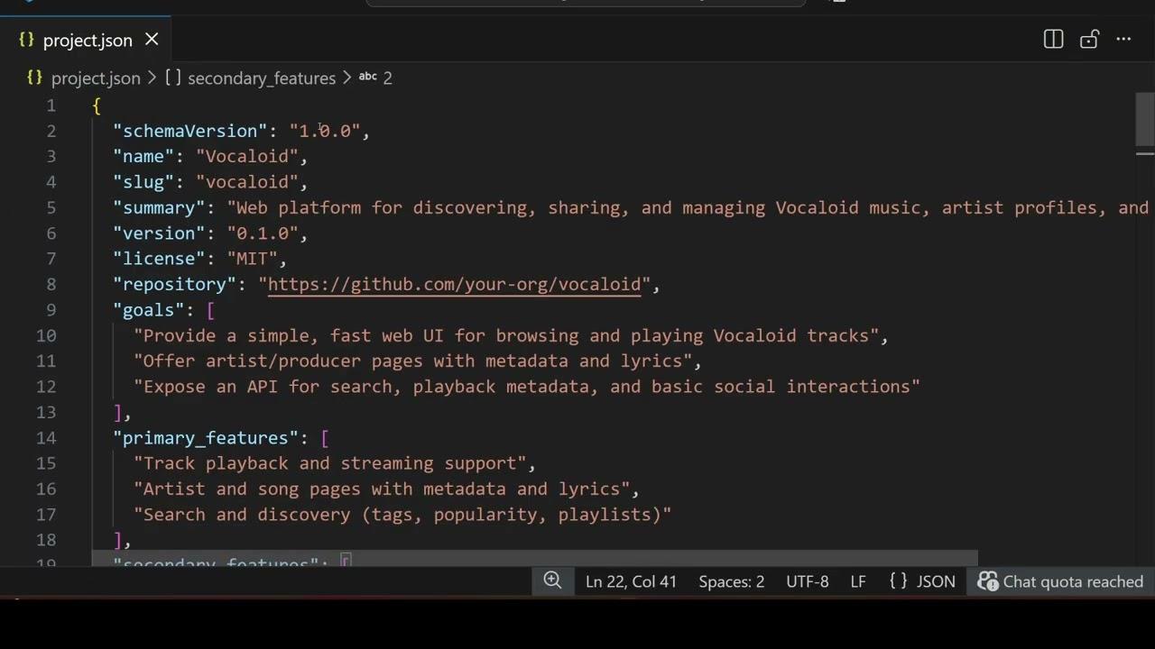
Task: Click line number 9 in gutter
Action: (x=51, y=310)
